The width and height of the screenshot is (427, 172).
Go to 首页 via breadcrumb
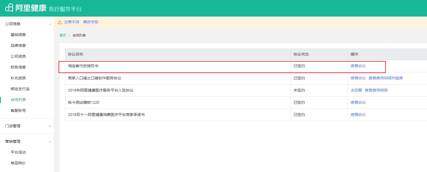(63, 35)
